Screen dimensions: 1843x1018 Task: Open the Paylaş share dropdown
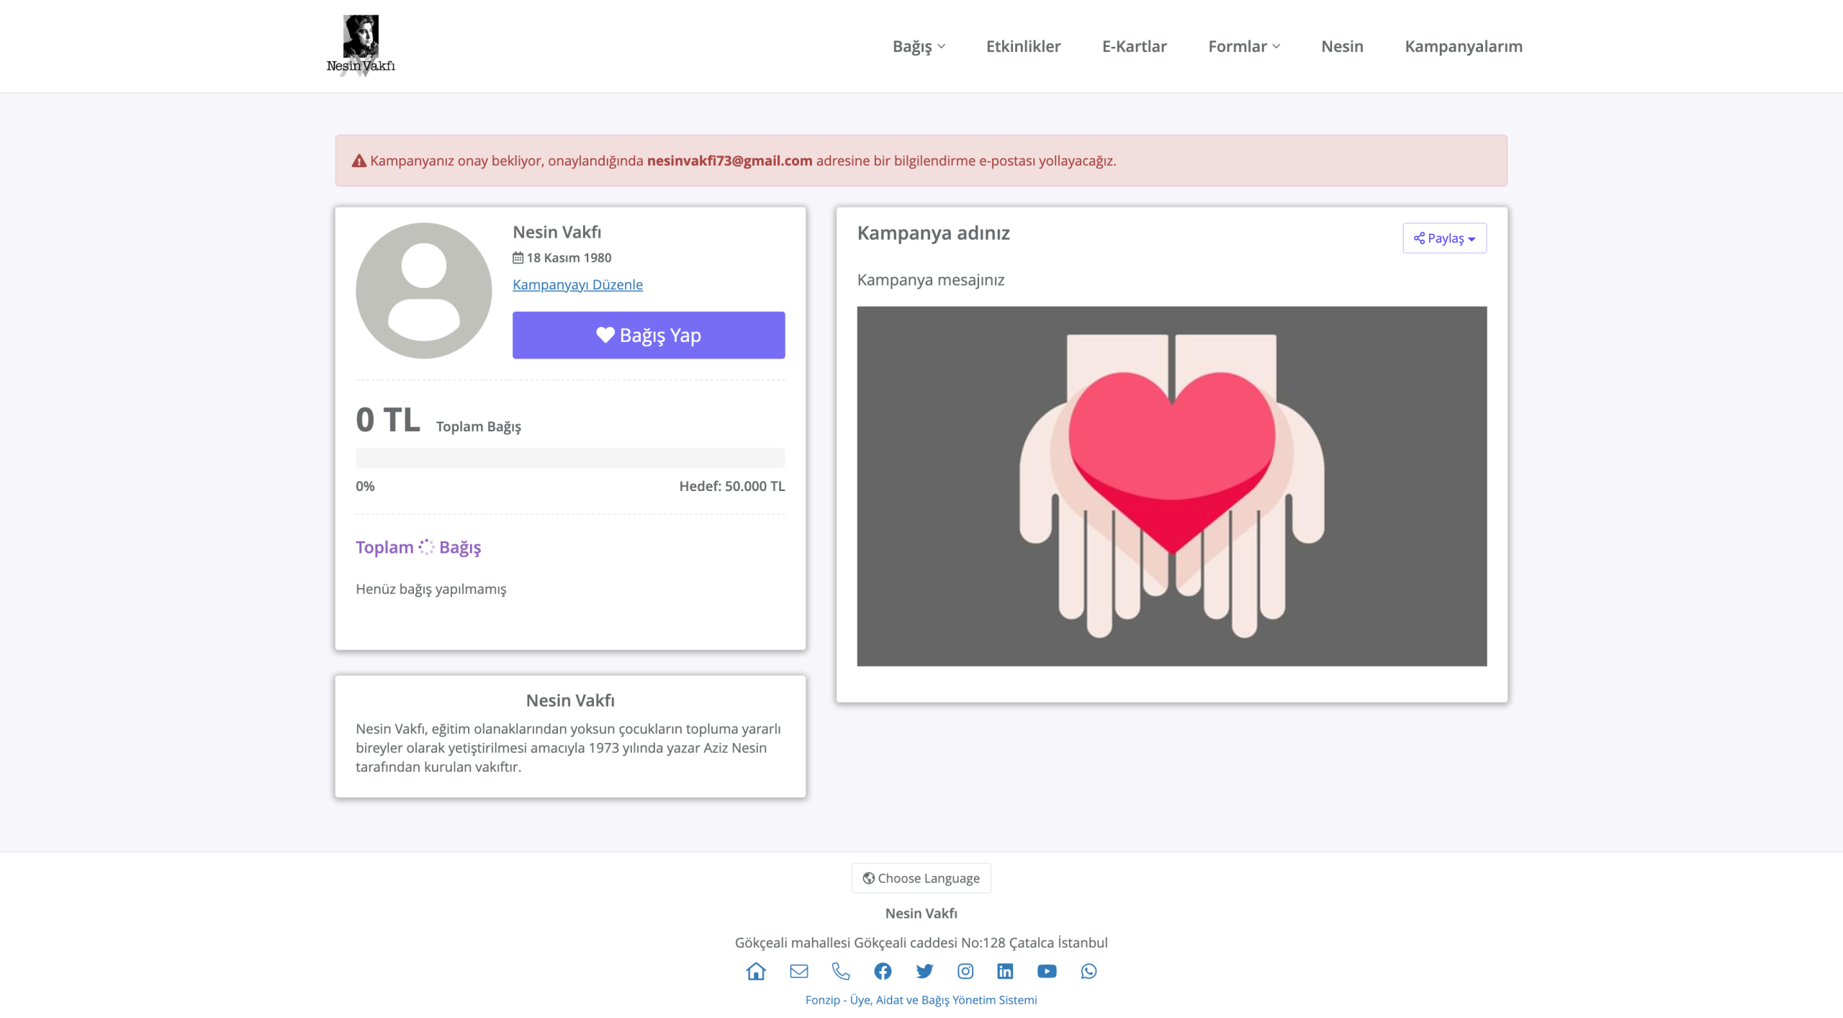tap(1444, 238)
